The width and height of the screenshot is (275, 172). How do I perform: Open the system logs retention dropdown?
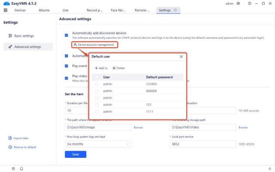(x=98, y=144)
